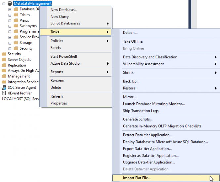The height and width of the screenshot is (182, 220).
Task: Select Take Offline option
Action: [133, 41]
